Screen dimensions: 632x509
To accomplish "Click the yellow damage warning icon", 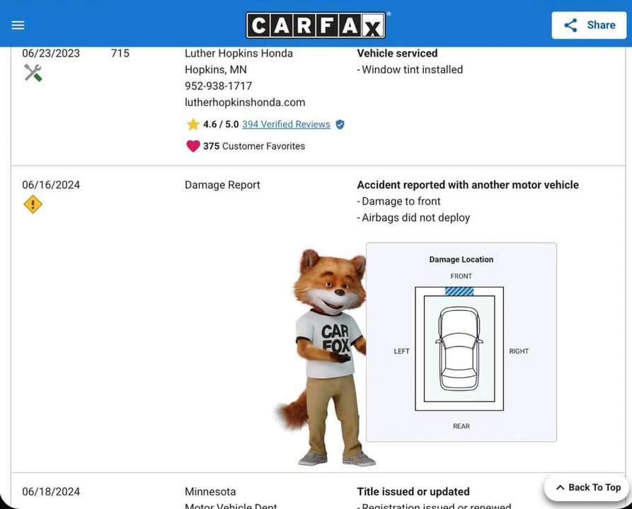I will (x=33, y=204).
